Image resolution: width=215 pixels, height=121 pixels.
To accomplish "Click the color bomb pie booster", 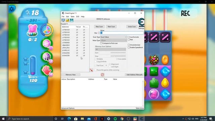I will (47, 30).
